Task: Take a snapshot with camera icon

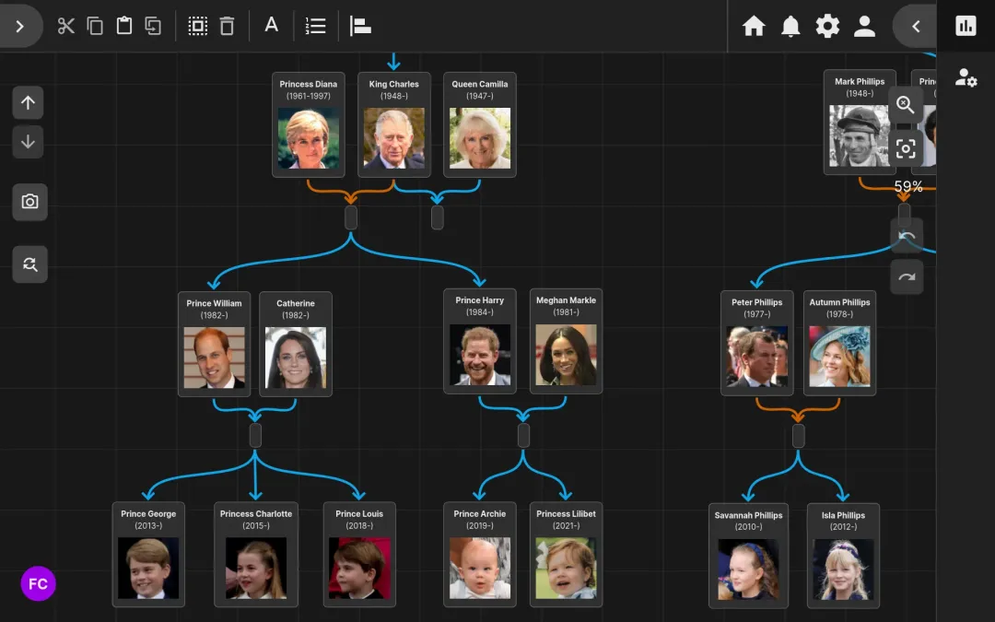Action: tap(29, 202)
